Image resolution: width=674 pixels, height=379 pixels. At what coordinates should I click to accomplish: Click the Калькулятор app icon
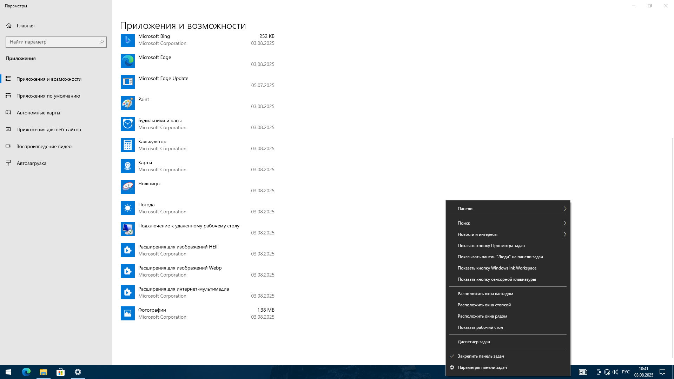click(x=128, y=145)
